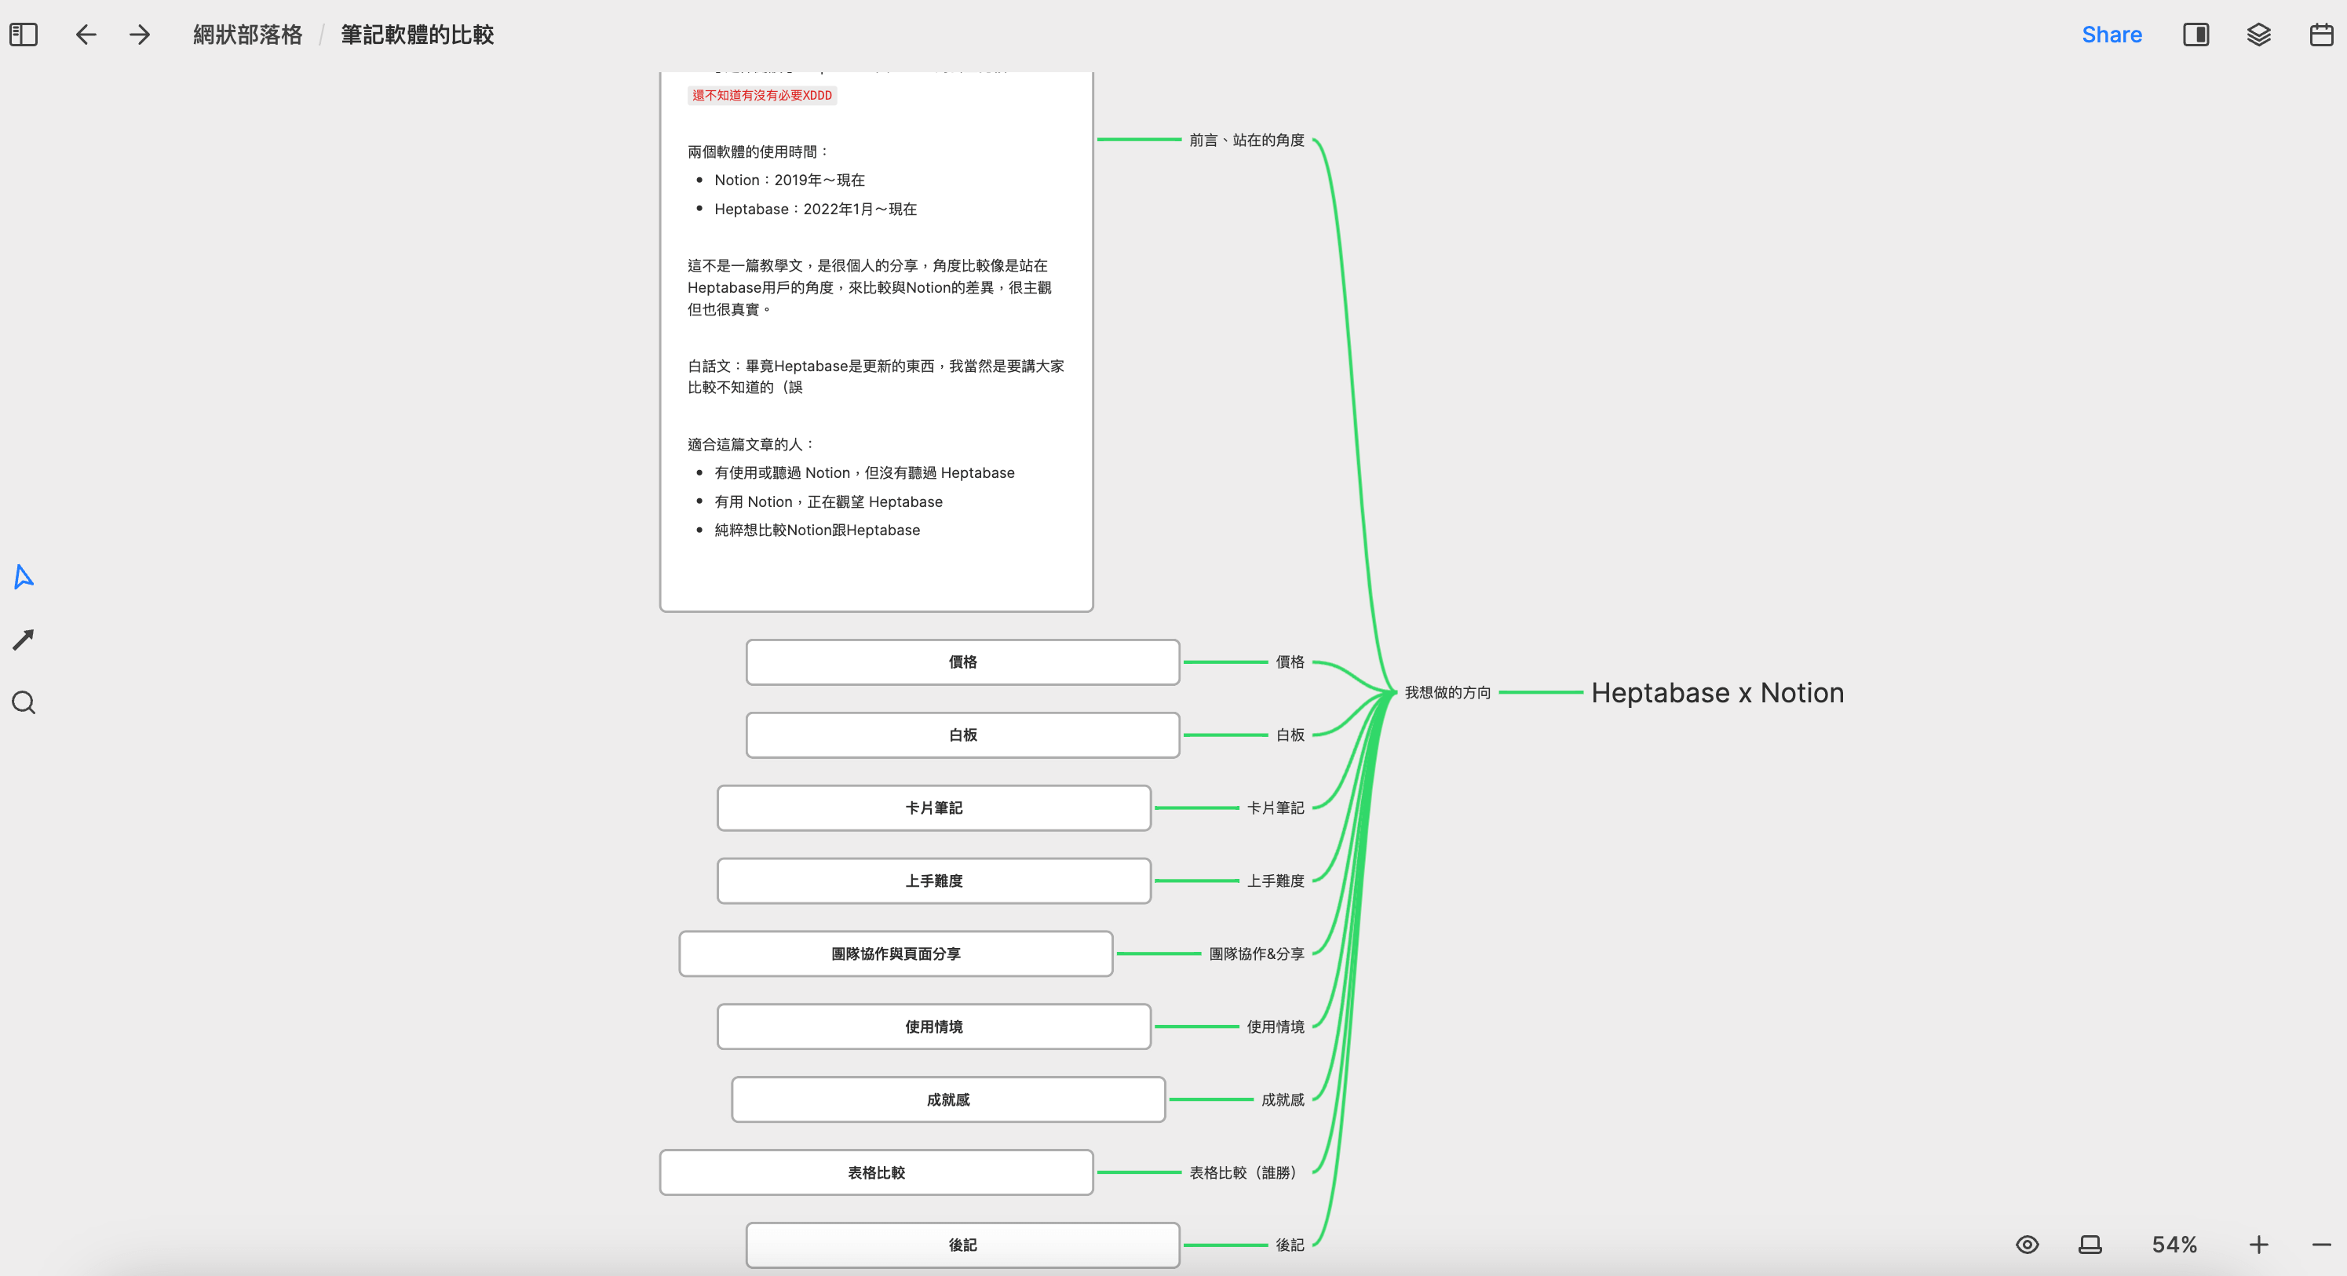The height and width of the screenshot is (1276, 2347).
Task: Open the layers stack icon
Action: 2258,35
